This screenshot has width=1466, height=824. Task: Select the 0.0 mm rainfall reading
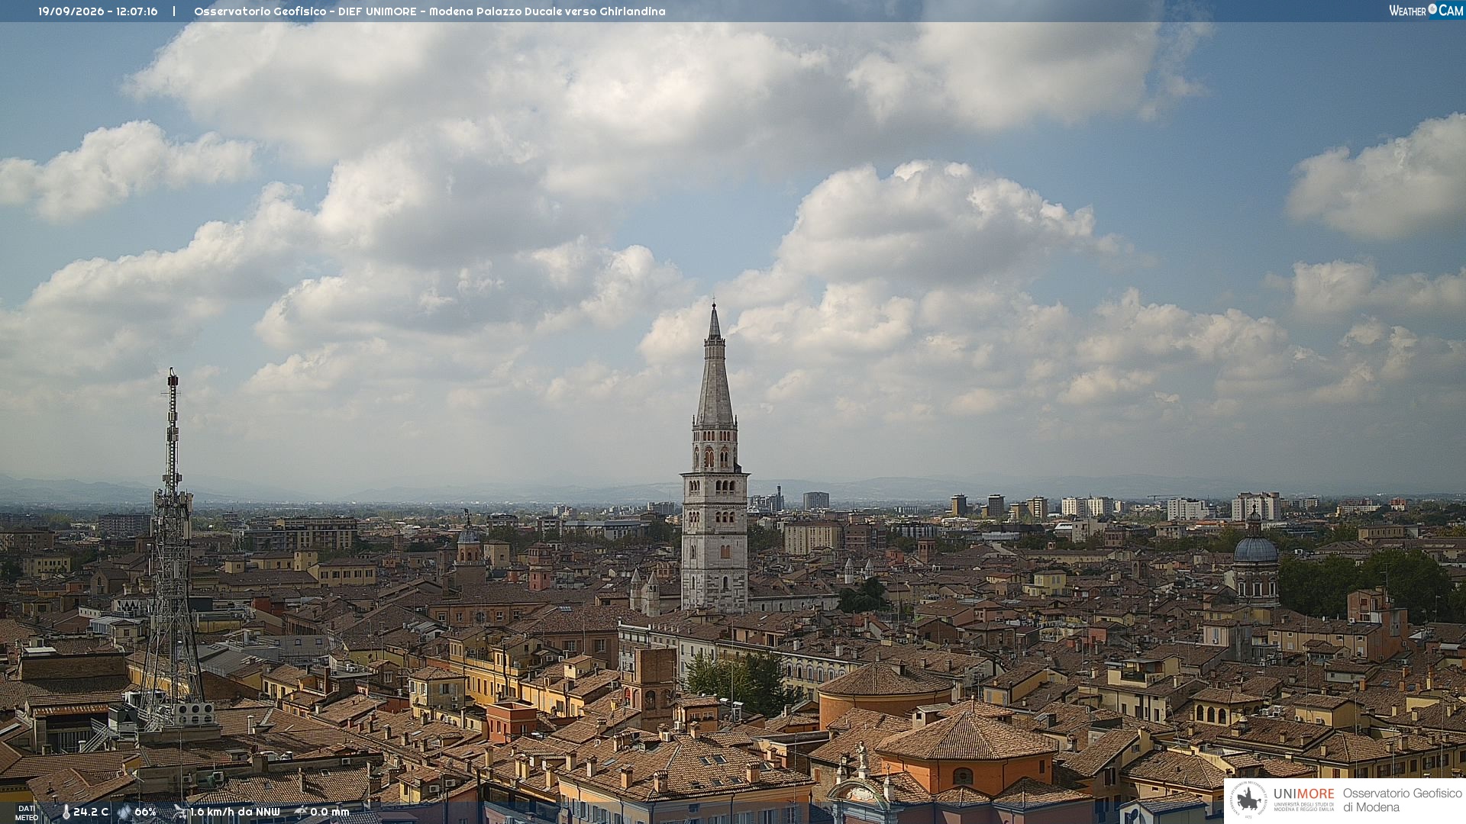point(330,812)
